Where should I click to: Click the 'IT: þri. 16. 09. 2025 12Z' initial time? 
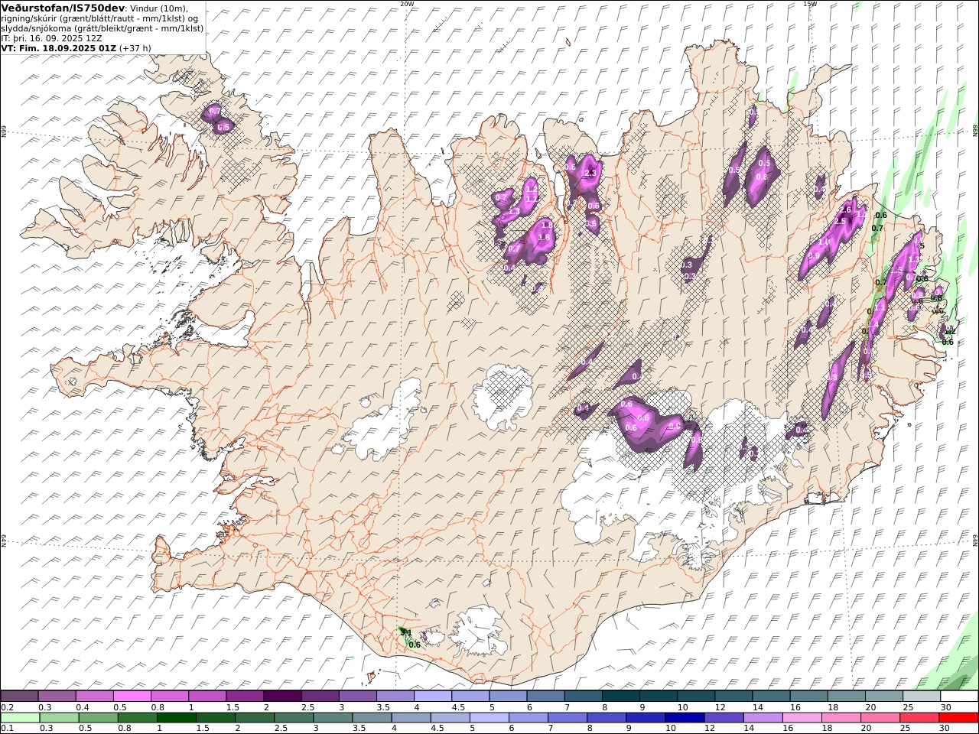[52, 38]
